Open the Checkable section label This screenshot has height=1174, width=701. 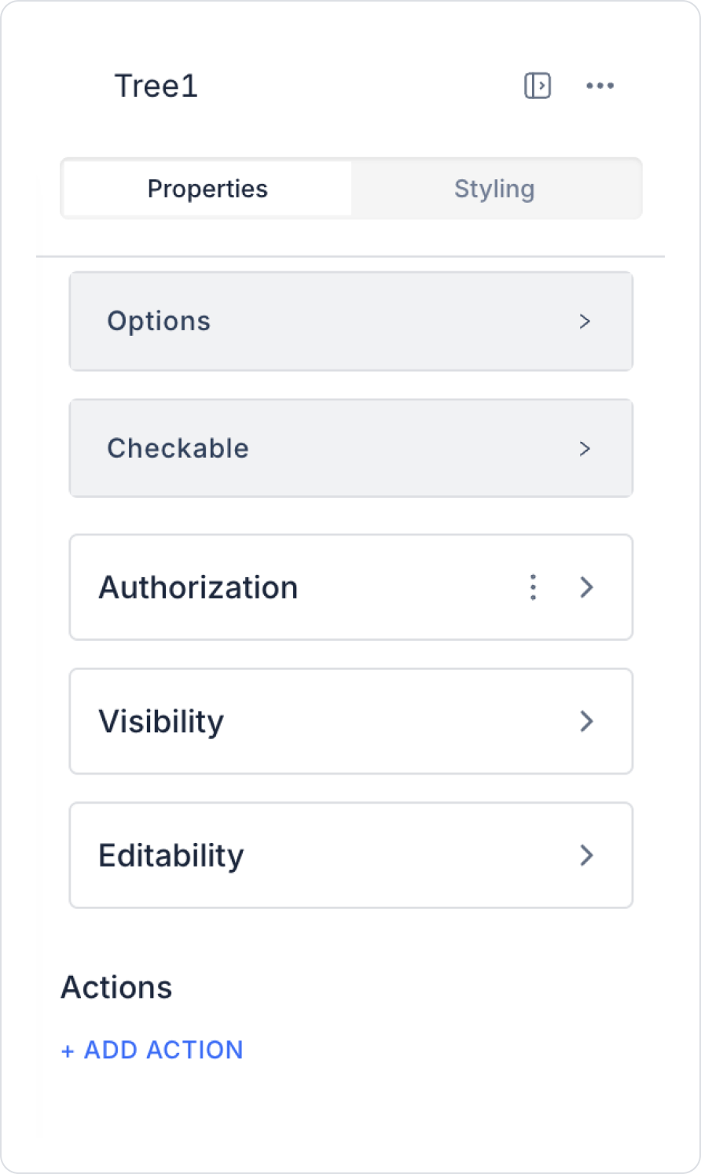pyautogui.click(x=178, y=448)
